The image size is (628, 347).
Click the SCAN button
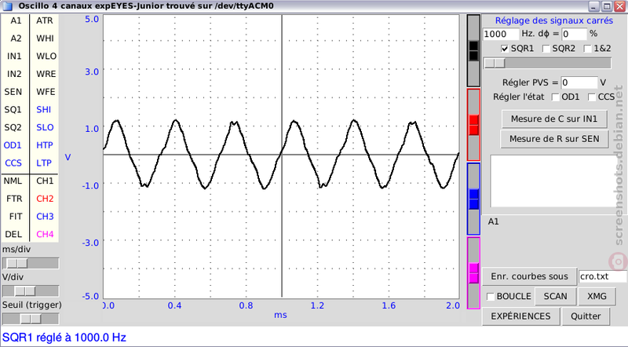coord(555,297)
